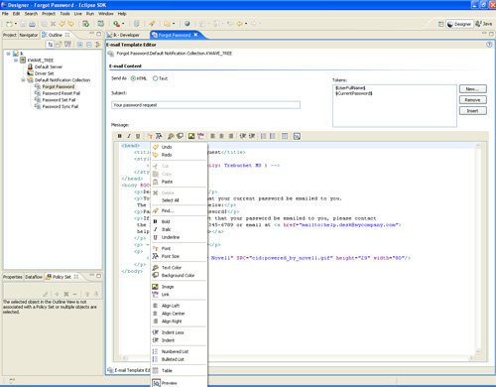Select the Text radio button
The width and height of the screenshot is (496, 387).
155,78
